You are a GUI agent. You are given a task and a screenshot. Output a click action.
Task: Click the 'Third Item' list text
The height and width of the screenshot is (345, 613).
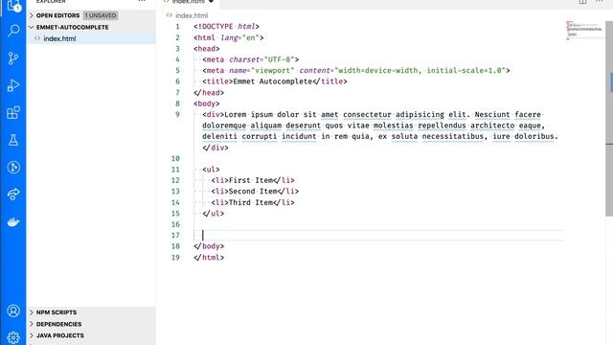point(251,202)
